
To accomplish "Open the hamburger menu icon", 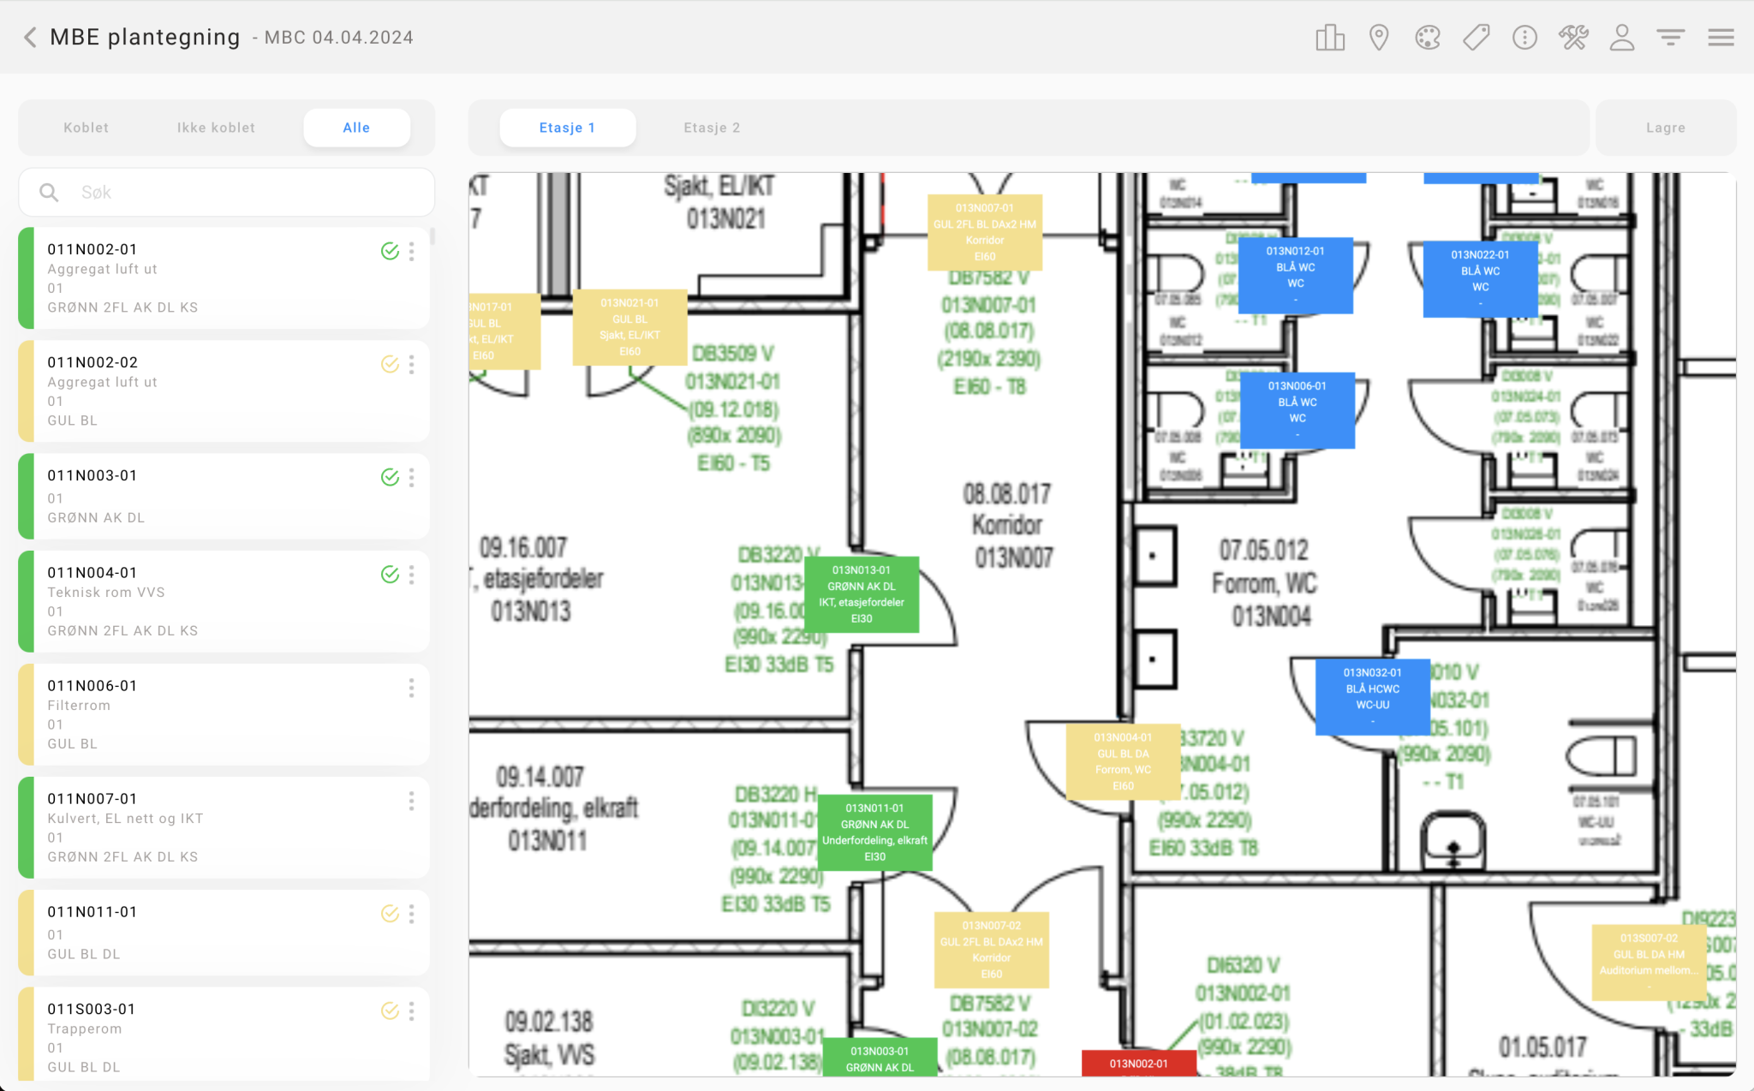I will click(1721, 38).
